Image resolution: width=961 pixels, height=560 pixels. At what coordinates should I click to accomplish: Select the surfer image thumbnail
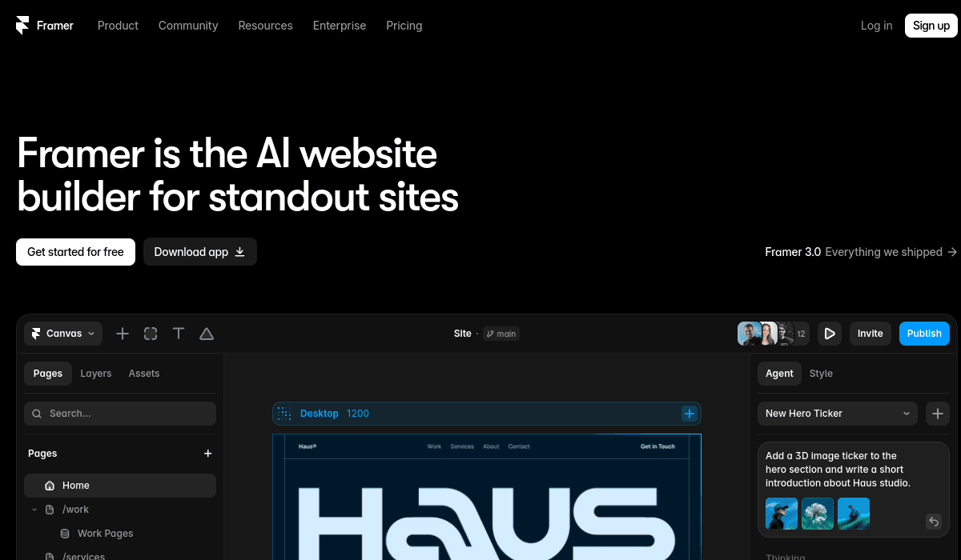854,514
